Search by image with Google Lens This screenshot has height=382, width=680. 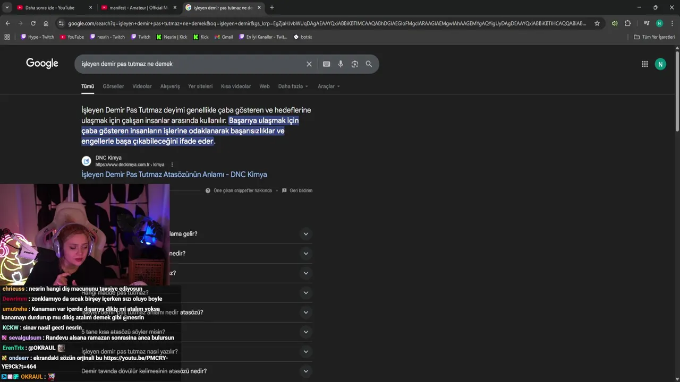[x=354, y=64]
